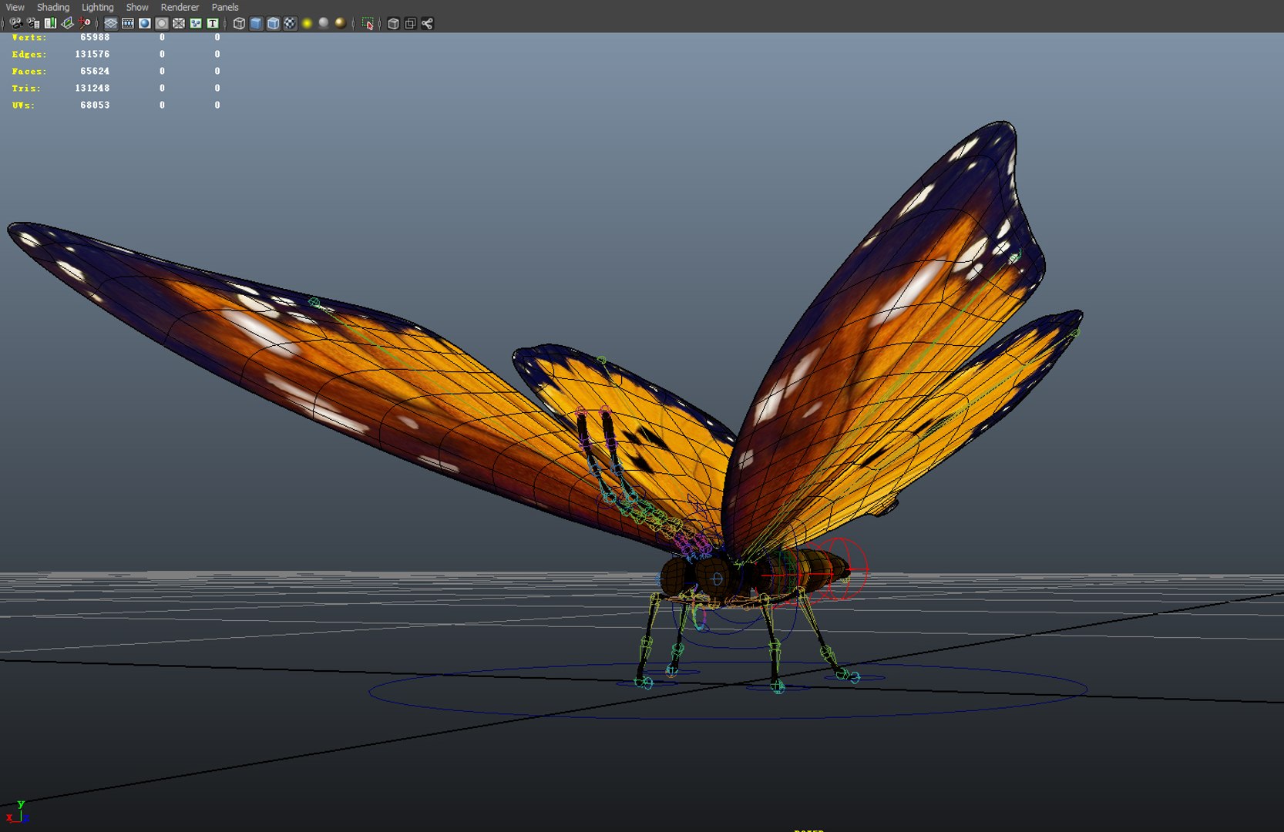The height and width of the screenshot is (832, 1284).
Task: Open the Renderer menu
Action: pyautogui.click(x=180, y=7)
